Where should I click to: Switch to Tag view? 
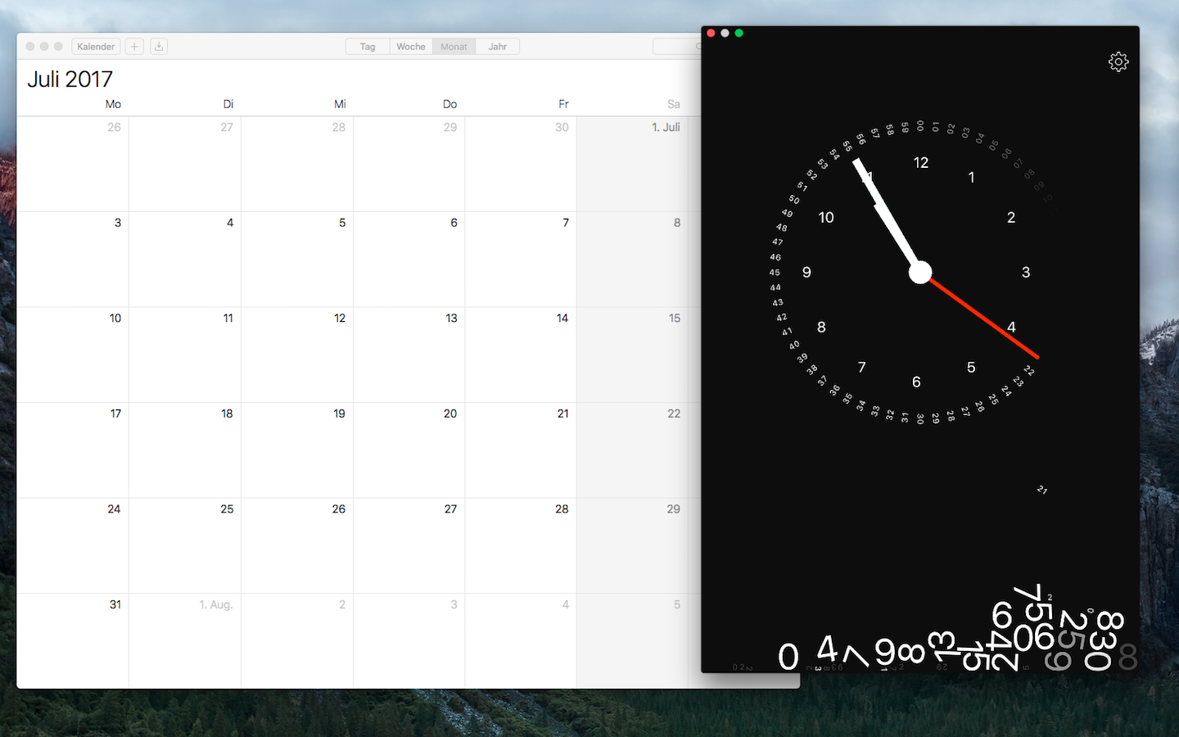click(x=367, y=46)
